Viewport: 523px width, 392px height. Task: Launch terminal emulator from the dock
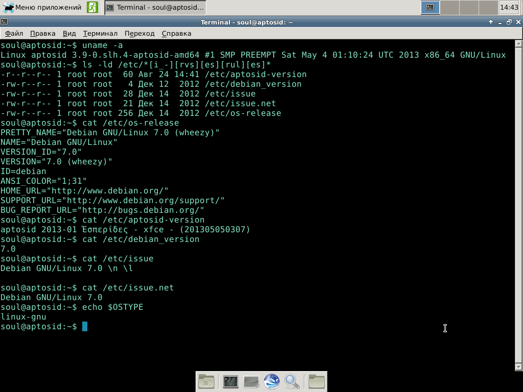230,382
